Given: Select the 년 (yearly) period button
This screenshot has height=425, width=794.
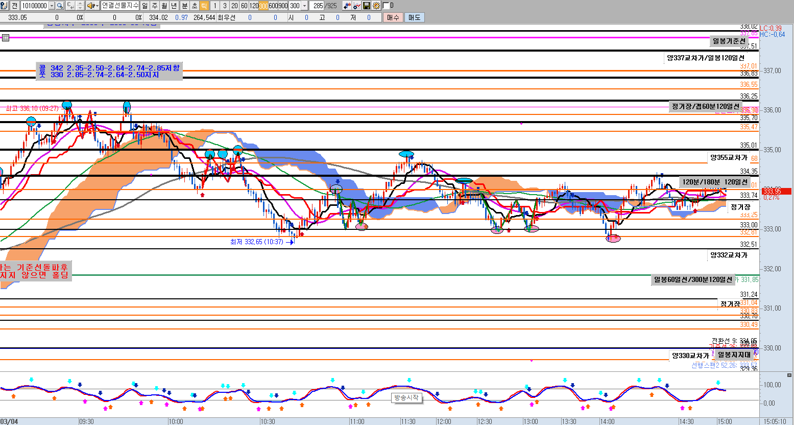Looking at the screenshot, I should coord(174,6).
